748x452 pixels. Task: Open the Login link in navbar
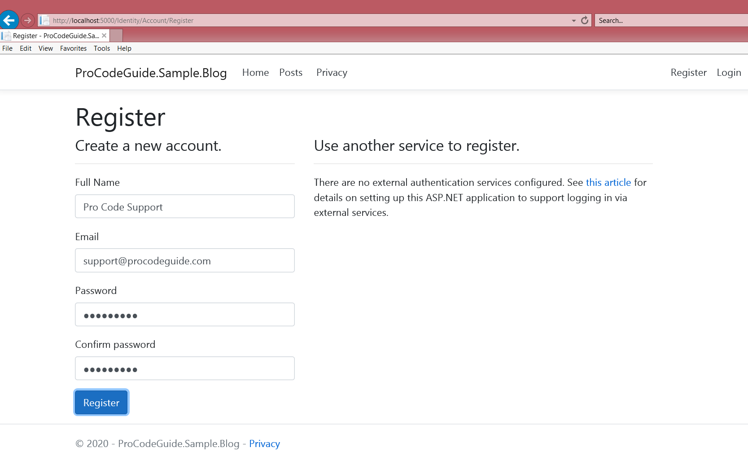click(x=728, y=73)
